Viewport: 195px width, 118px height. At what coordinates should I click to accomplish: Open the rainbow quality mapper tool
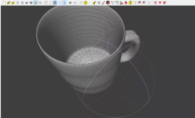(121, 3)
